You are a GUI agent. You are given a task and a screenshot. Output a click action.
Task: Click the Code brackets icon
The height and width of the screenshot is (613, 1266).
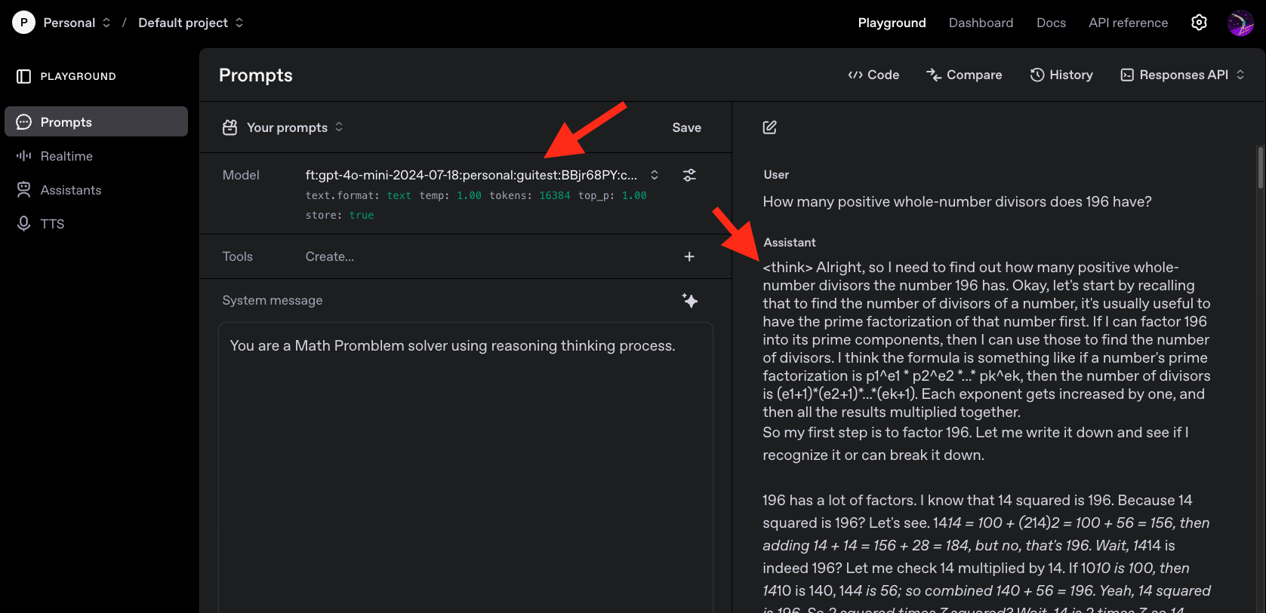tap(855, 75)
